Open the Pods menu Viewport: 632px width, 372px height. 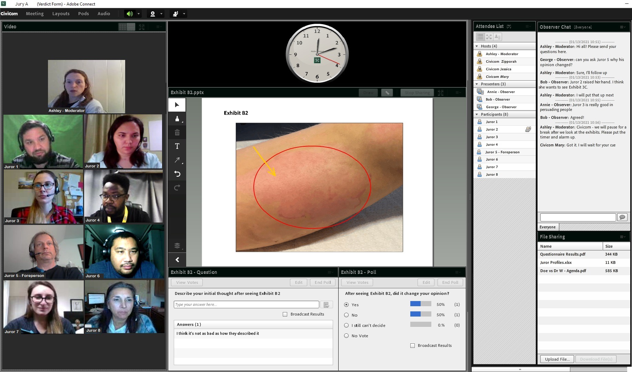(x=83, y=14)
